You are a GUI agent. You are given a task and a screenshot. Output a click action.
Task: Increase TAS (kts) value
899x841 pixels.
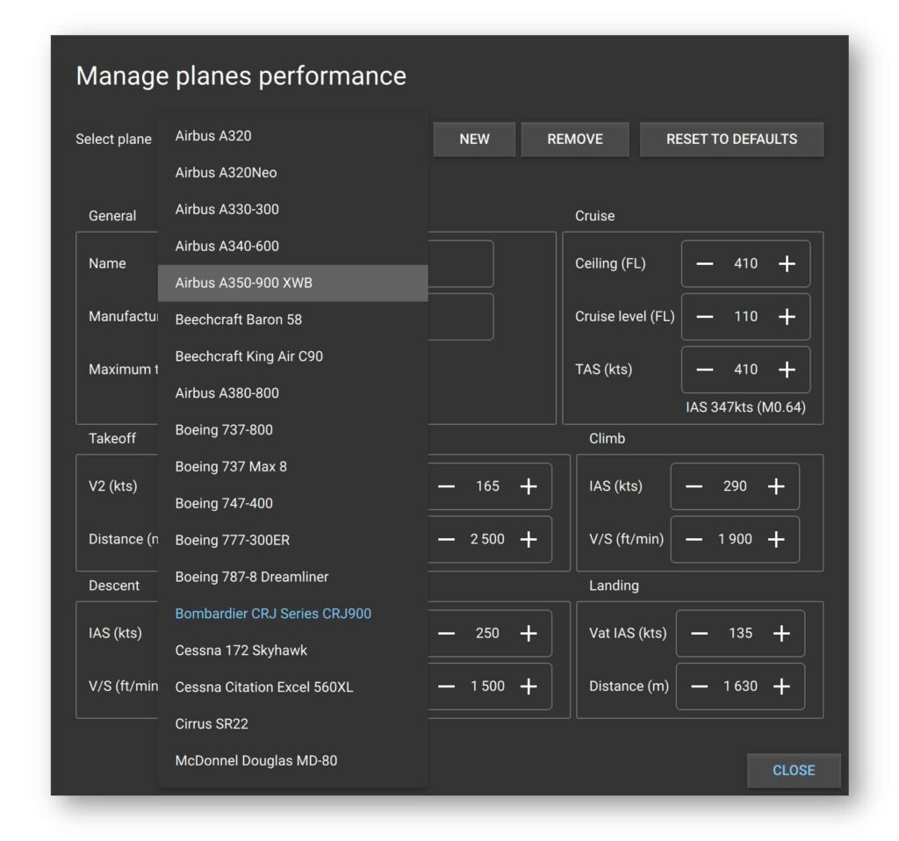[x=787, y=370]
